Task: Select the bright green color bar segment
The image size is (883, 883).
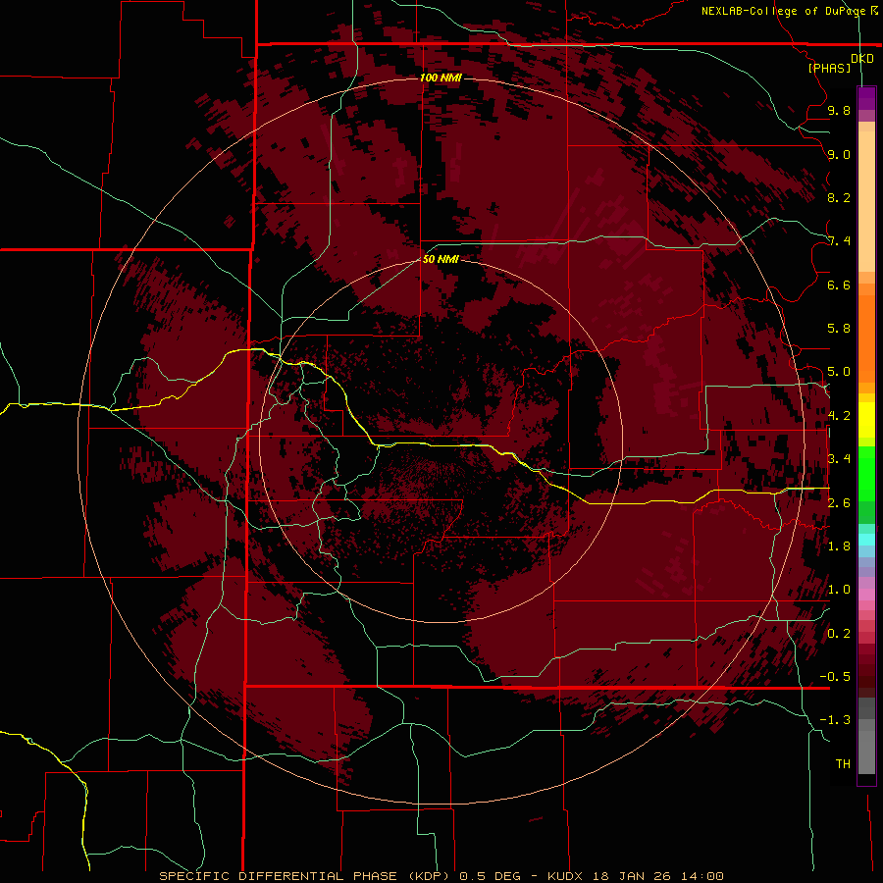Action: (866, 473)
